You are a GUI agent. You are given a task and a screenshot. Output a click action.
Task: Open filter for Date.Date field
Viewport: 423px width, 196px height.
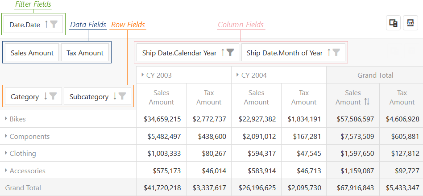54,25
